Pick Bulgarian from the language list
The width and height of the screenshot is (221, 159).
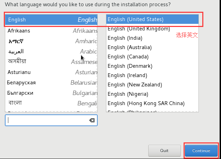click(x=51, y=93)
